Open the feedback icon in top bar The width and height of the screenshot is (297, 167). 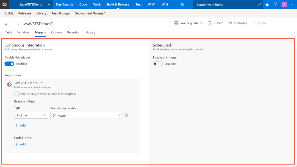tap(275, 4)
